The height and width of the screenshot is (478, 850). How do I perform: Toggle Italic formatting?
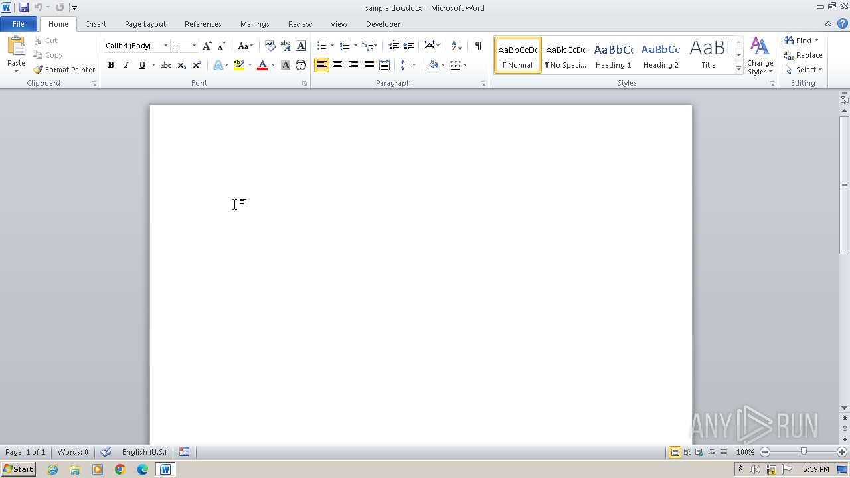pos(126,65)
